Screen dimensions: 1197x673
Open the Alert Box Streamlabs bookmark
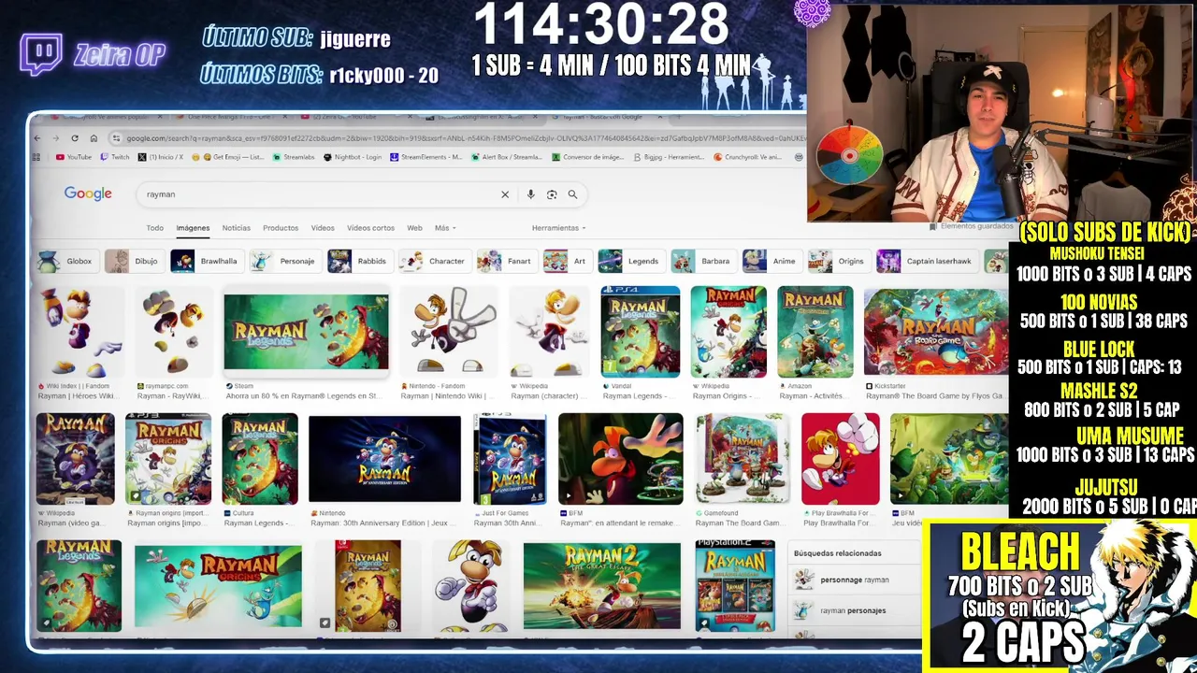pos(507,157)
